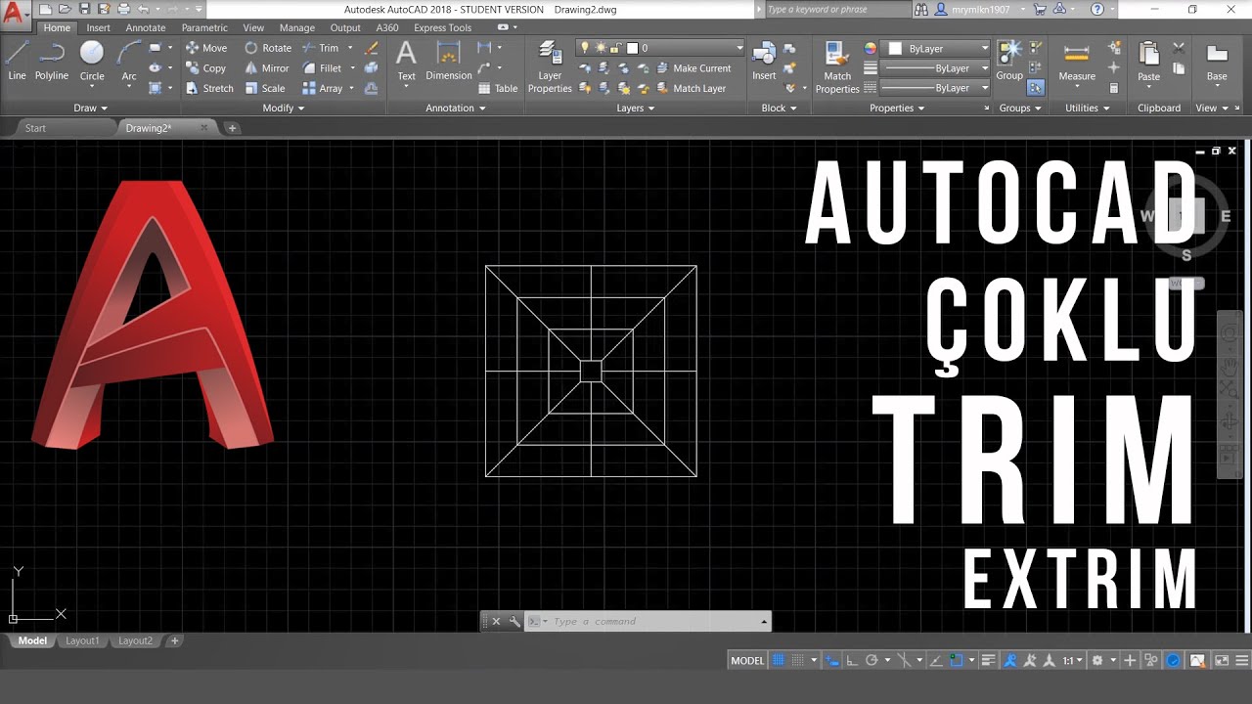
Task: Click the Paste icon
Action: click(x=1149, y=61)
